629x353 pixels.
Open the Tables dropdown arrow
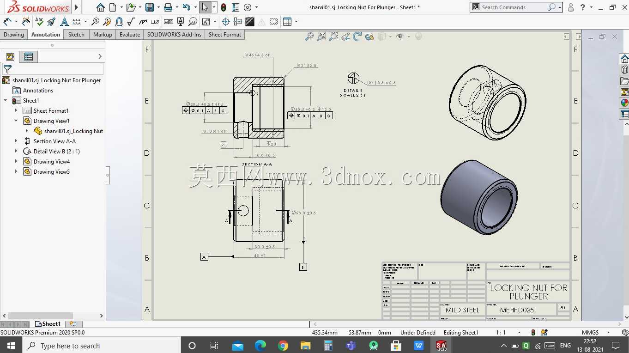(x=296, y=21)
